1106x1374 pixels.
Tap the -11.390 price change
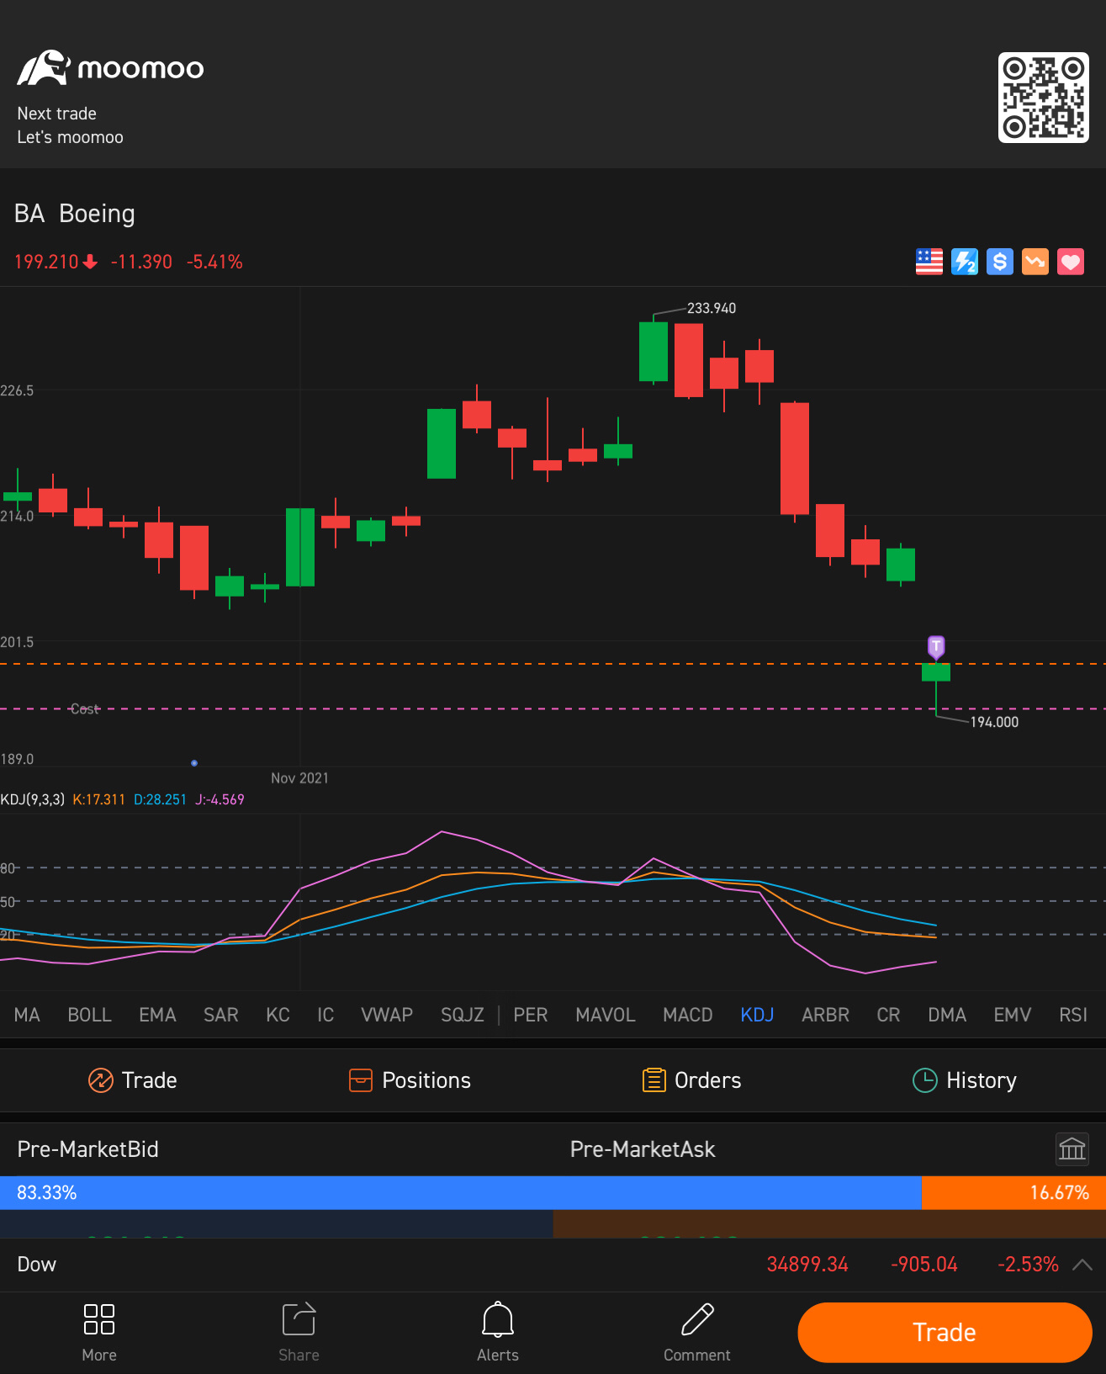pos(141,262)
